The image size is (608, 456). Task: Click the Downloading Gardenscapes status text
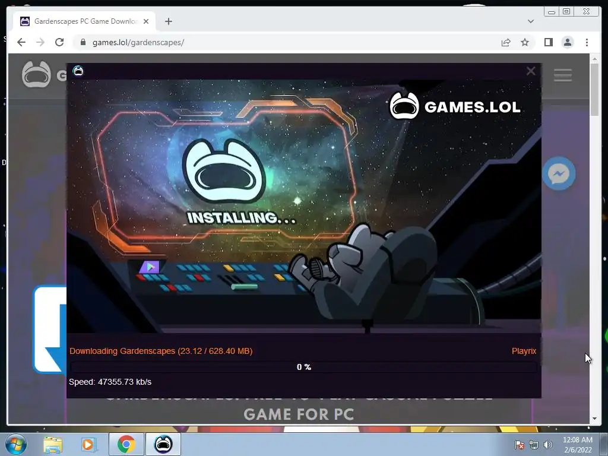point(161,351)
